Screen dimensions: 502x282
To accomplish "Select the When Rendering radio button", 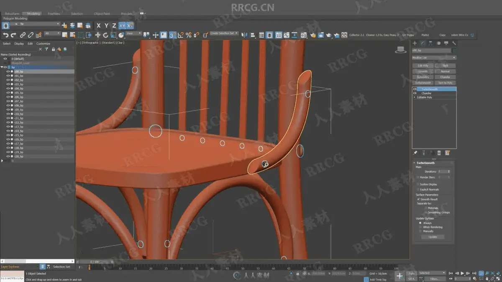I will 420,227.
